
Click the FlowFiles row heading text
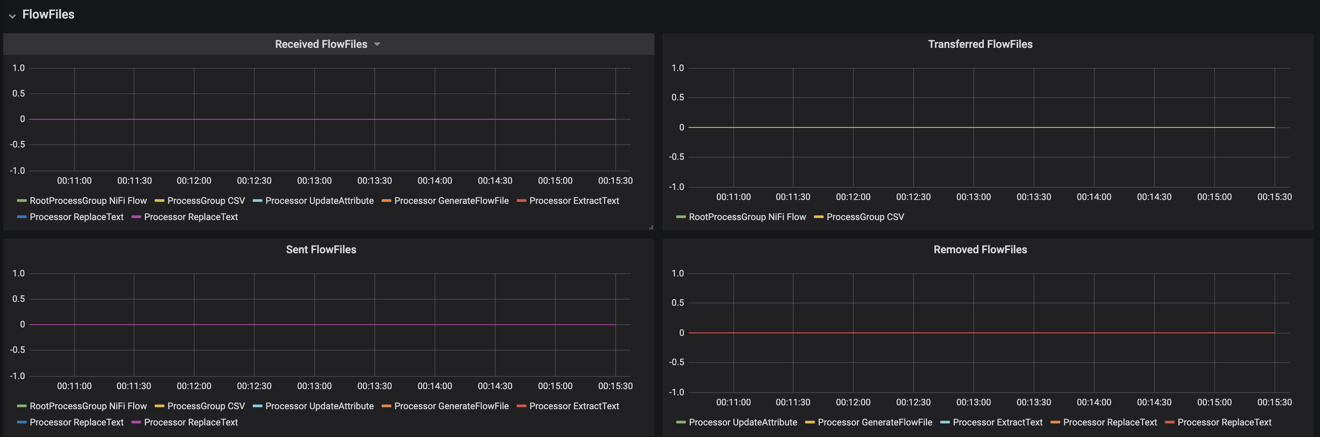click(48, 14)
